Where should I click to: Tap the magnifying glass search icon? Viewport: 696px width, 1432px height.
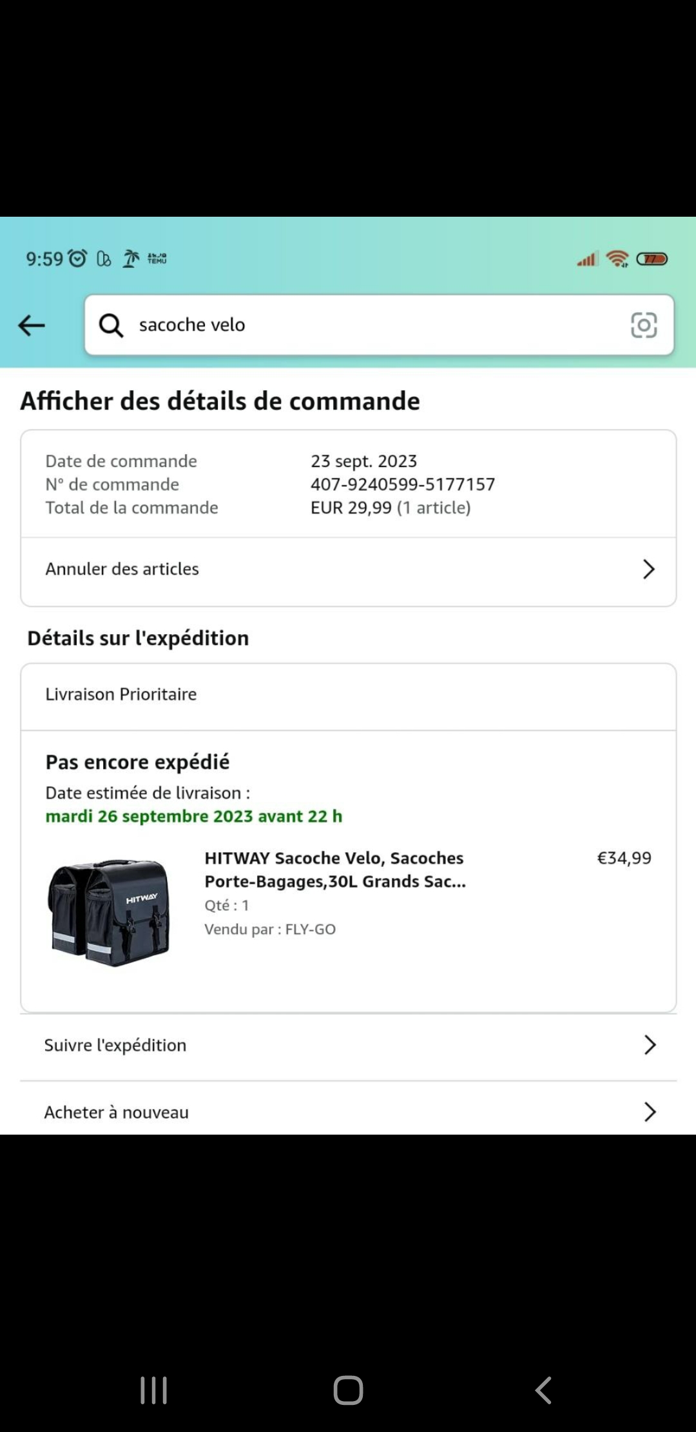click(x=111, y=325)
